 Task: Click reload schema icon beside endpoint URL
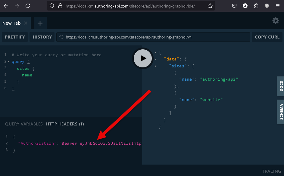click(61, 37)
